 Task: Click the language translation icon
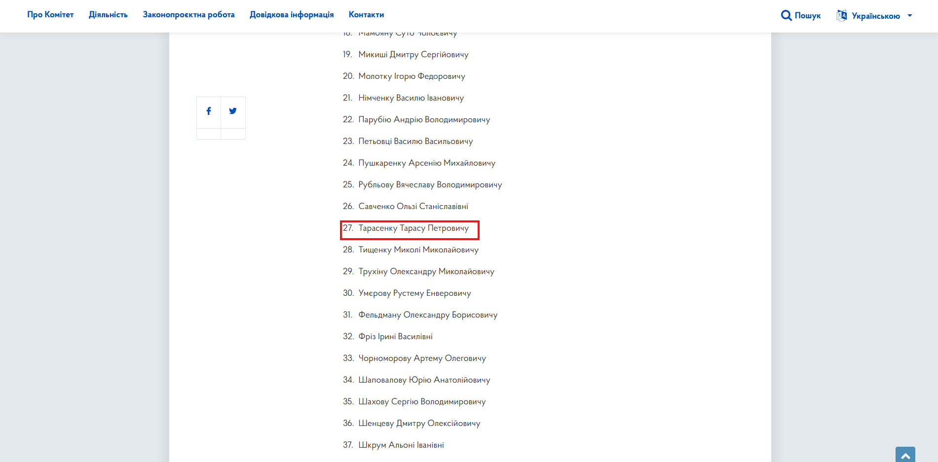tap(842, 15)
